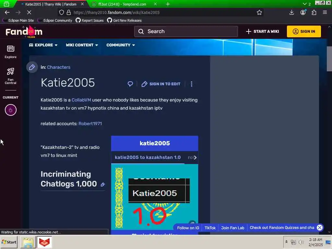This screenshot has width=332, height=249.
Task: Open Explore in the Fandom sidebar
Action: [10, 52]
